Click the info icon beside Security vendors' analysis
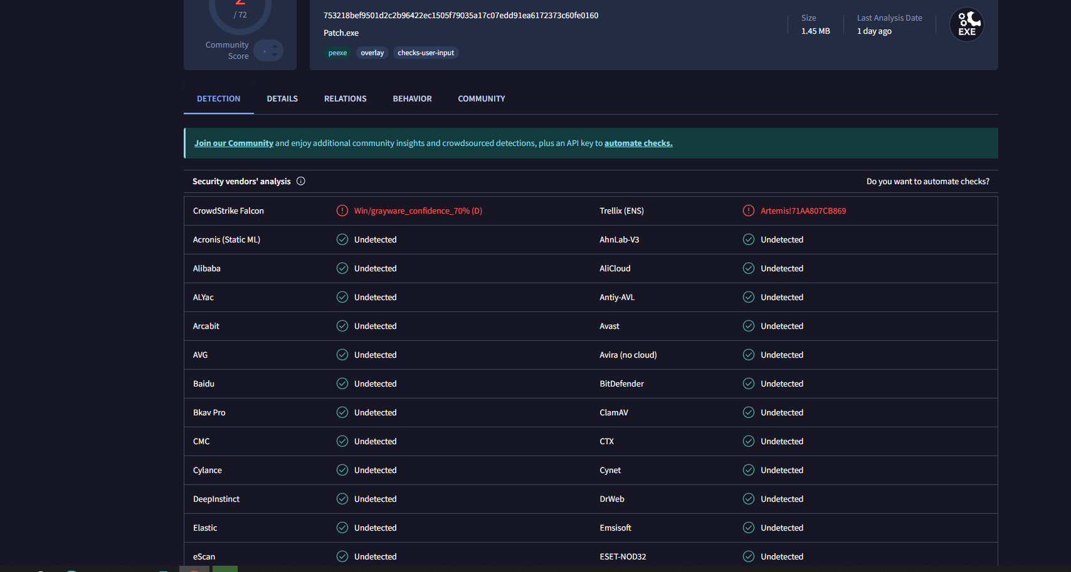This screenshot has height=572, width=1071. 301,181
